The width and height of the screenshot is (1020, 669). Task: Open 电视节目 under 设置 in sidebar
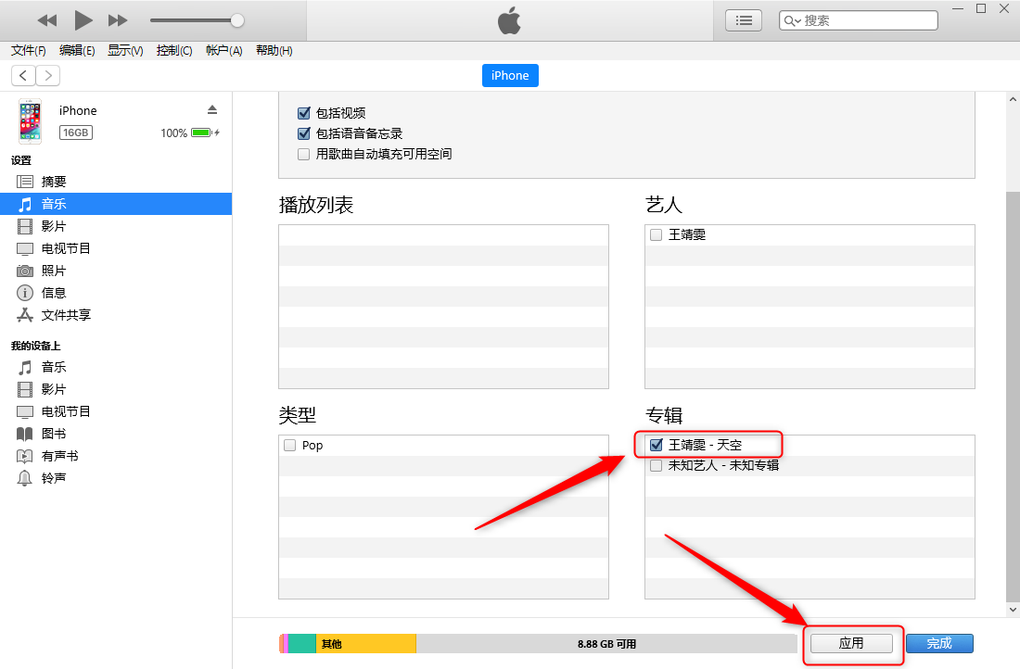[x=116, y=248]
